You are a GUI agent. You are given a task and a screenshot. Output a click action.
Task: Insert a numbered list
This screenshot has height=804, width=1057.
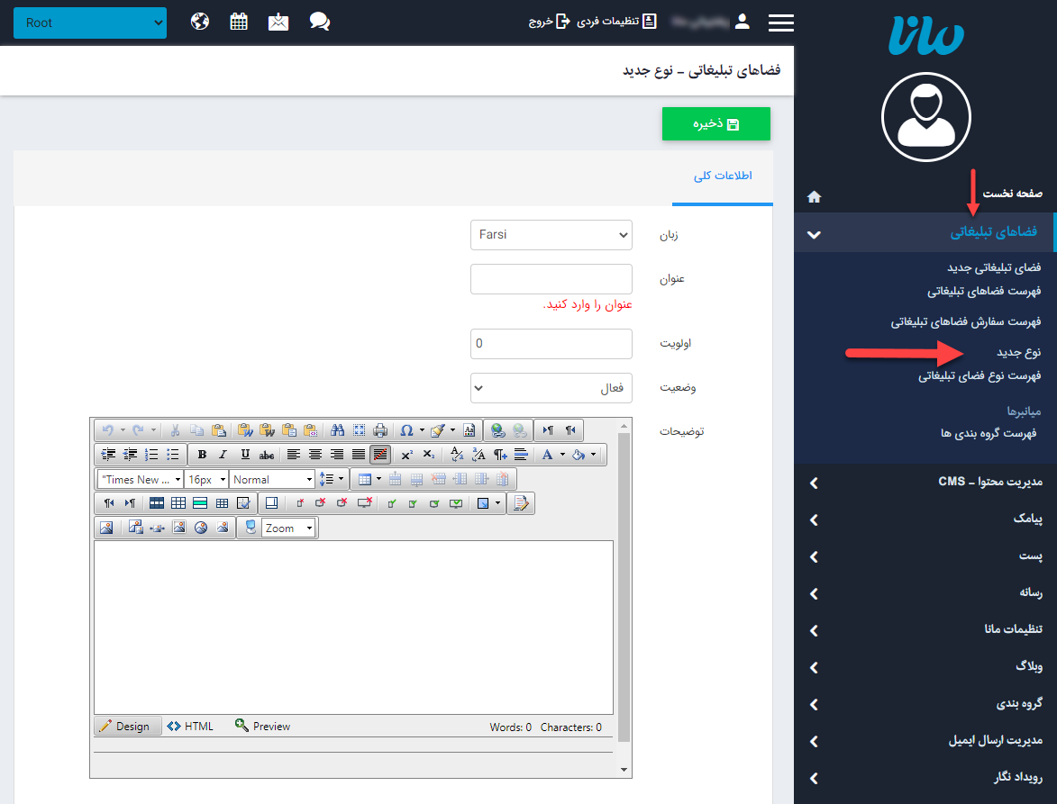(151, 455)
